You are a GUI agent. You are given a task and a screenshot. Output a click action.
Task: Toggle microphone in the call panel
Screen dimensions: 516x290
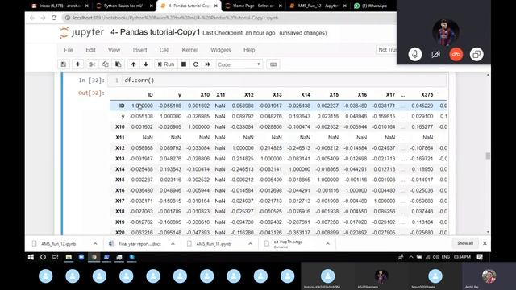click(415, 54)
